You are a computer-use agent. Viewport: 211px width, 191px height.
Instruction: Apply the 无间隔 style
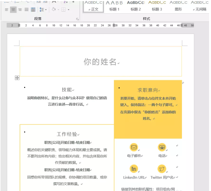point(200,6)
